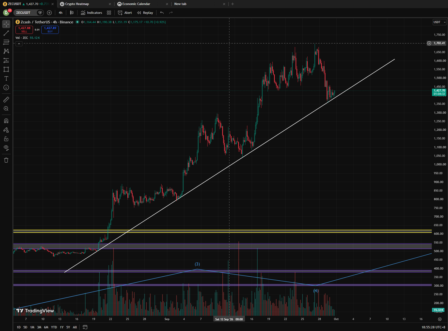Screen dimensions: 448x331
Task: Open the Fibonacci retracement tools
Action: click(x=6, y=42)
